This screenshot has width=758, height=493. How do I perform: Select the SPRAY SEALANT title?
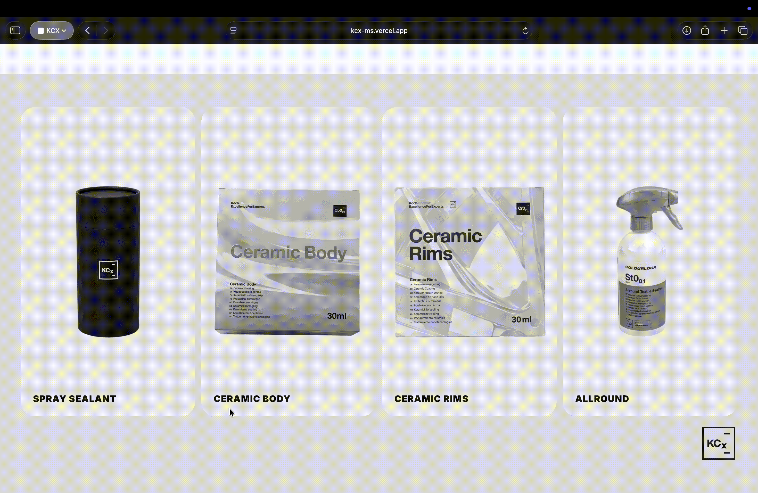tap(75, 399)
